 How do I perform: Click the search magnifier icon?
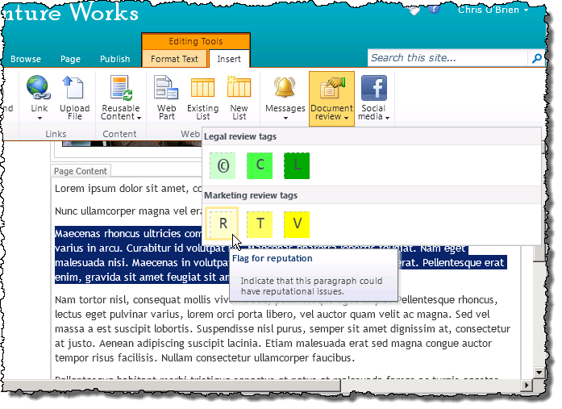click(536, 58)
